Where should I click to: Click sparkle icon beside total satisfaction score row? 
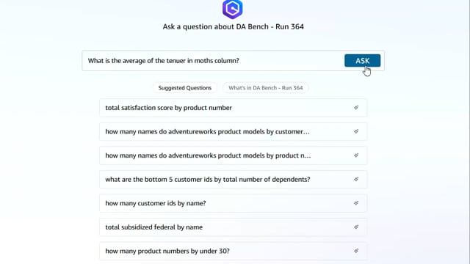[x=356, y=108]
